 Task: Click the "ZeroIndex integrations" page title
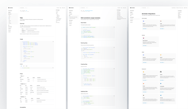click(x=149, y=14)
